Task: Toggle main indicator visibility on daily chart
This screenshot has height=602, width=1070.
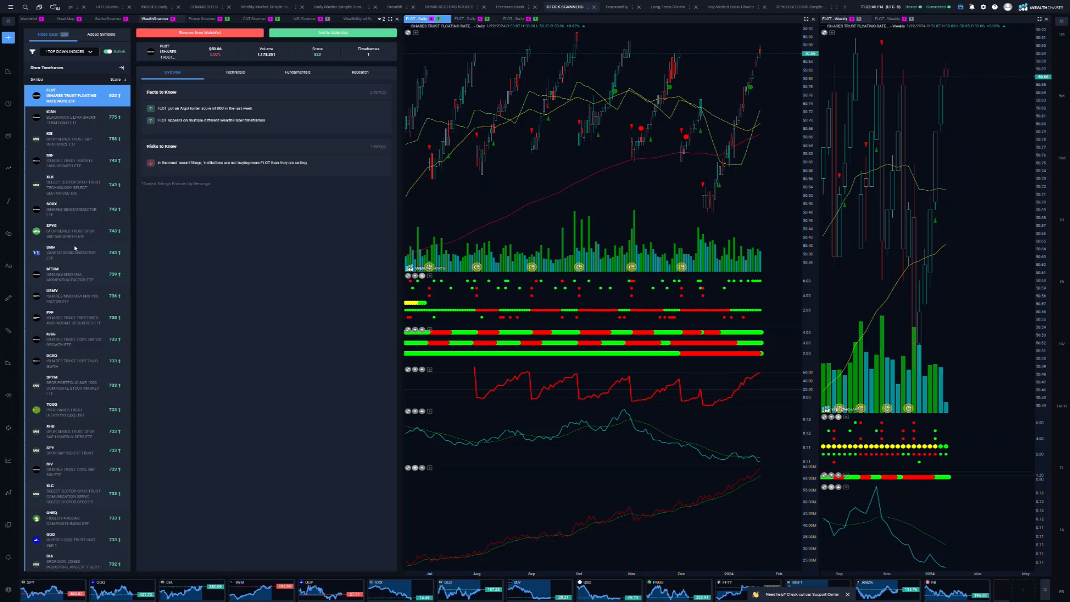Action: pos(408,33)
